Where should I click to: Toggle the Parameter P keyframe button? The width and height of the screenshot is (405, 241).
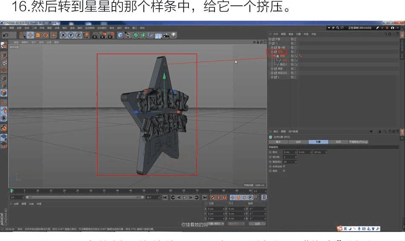click(x=250, y=197)
